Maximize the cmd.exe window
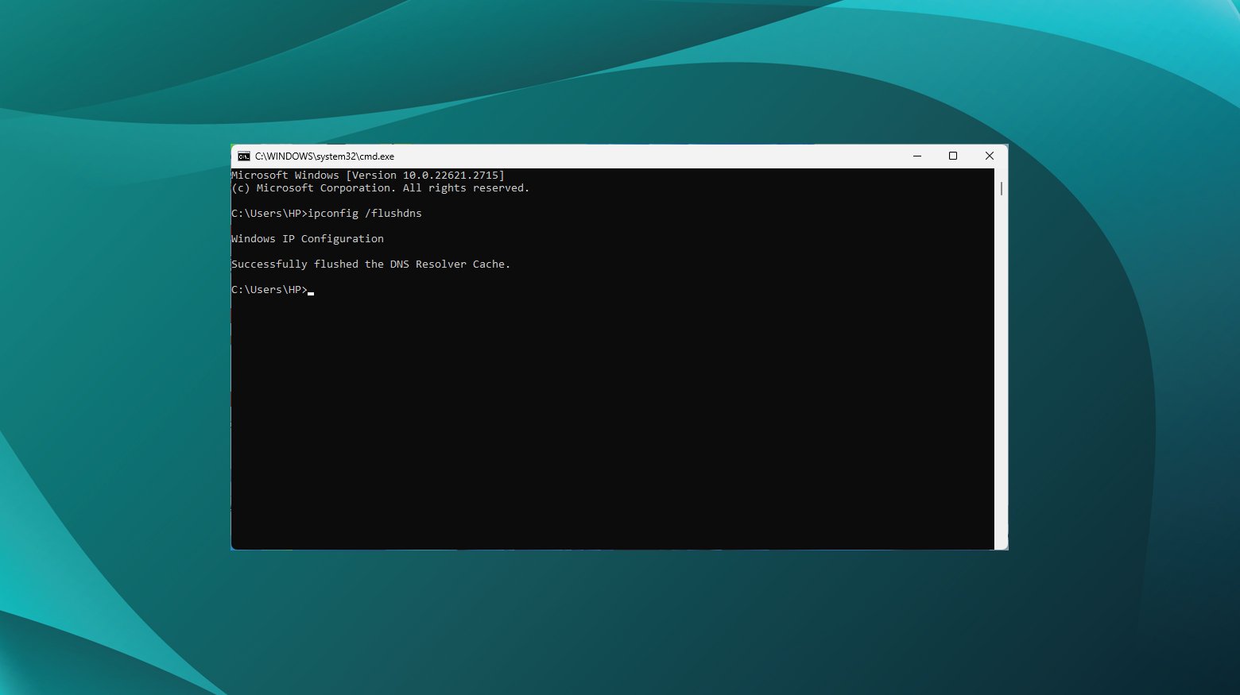The image size is (1240, 695). click(953, 156)
